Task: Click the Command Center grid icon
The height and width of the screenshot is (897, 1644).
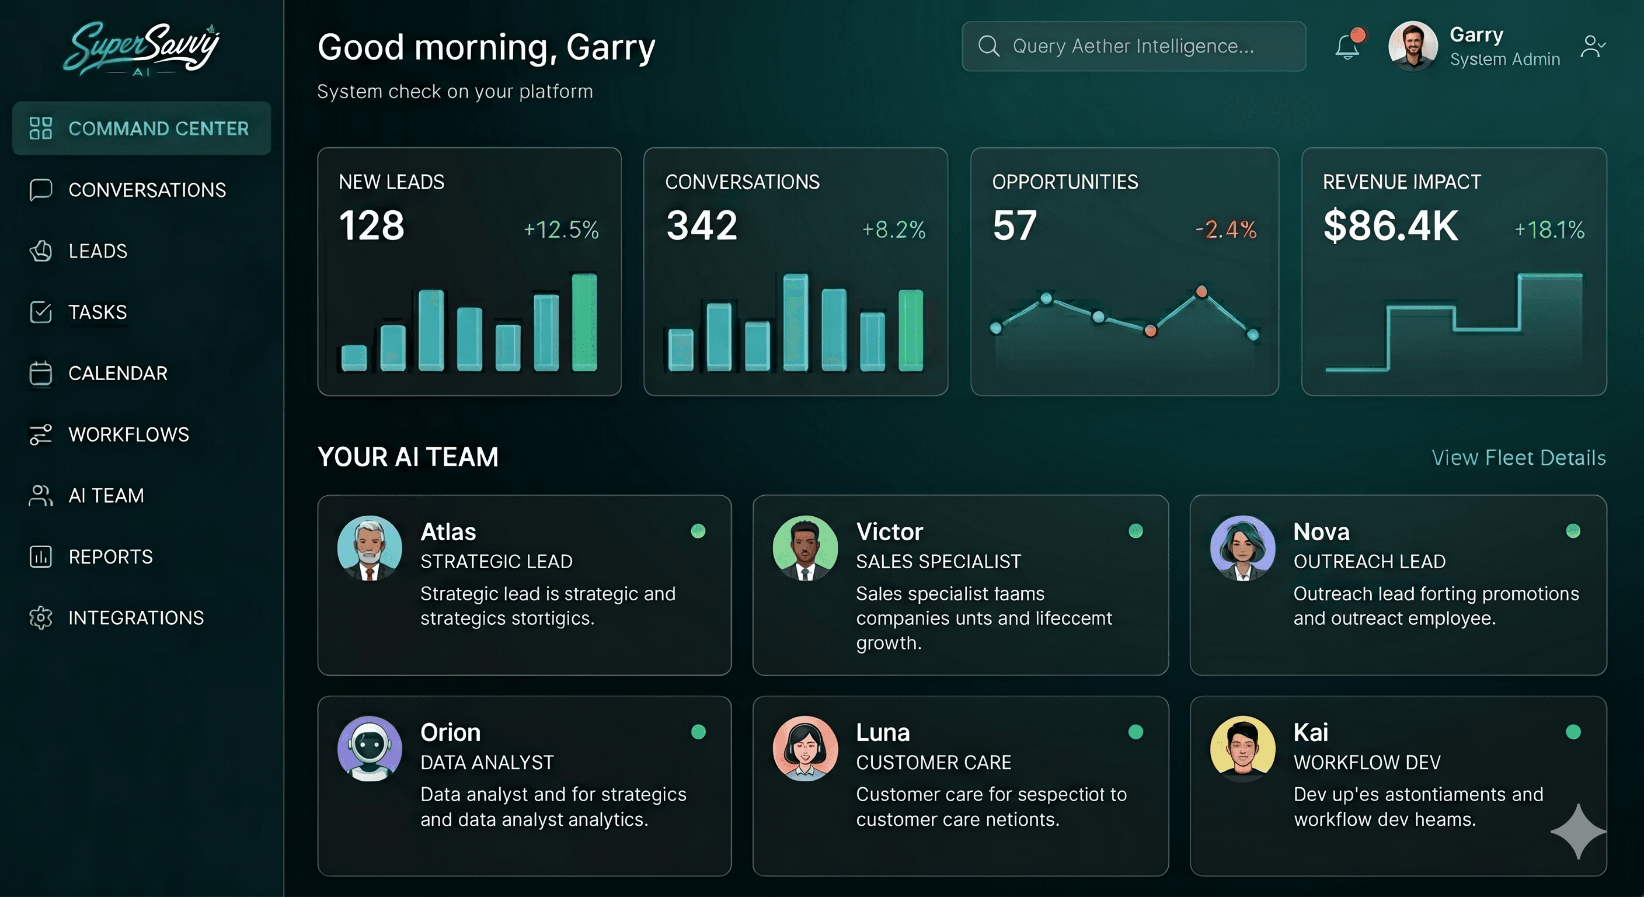Action: point(40,128)
